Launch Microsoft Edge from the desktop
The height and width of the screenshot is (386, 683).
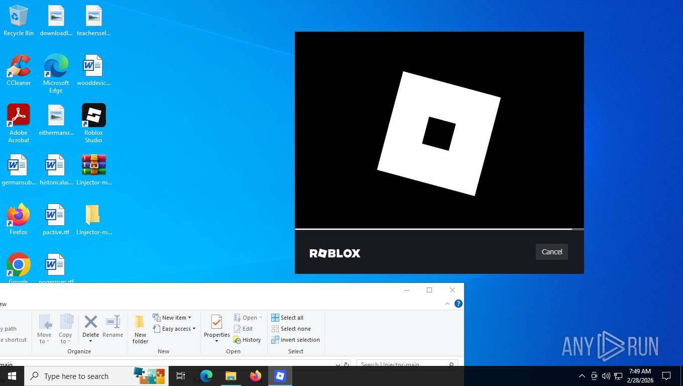coord(56,74)
